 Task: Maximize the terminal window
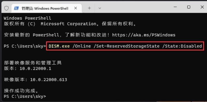coord(189,7)
